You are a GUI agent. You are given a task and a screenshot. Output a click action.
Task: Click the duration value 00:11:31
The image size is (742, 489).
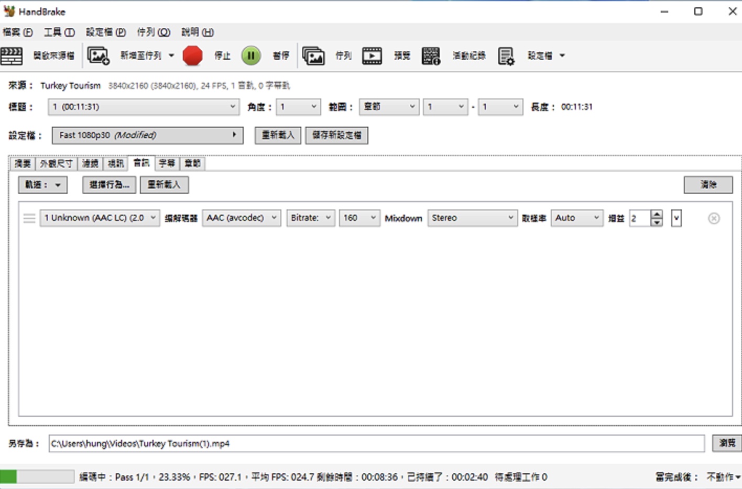[x=577, y=107]
